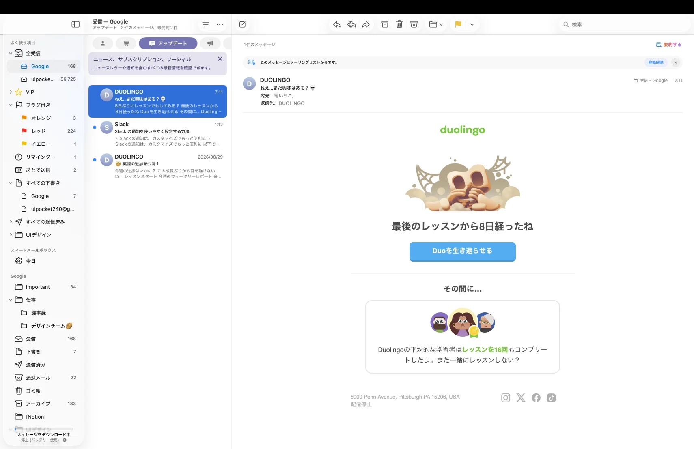Click the Duoを生き返らせる button
The width and height of the screenshot is (694, 449).
(x=463, y=251)
